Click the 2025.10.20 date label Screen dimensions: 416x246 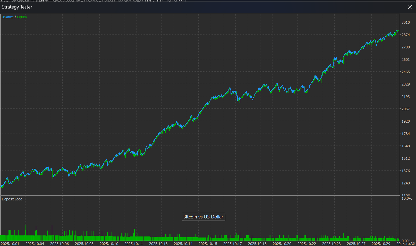click(x=282, y=244)
